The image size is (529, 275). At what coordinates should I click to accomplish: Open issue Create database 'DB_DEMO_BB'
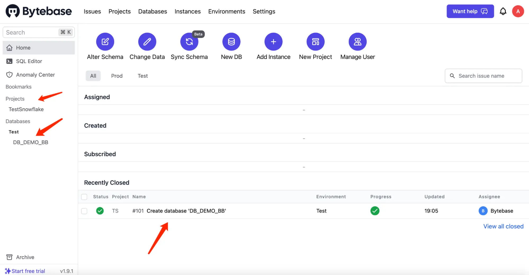pos(186,211)
